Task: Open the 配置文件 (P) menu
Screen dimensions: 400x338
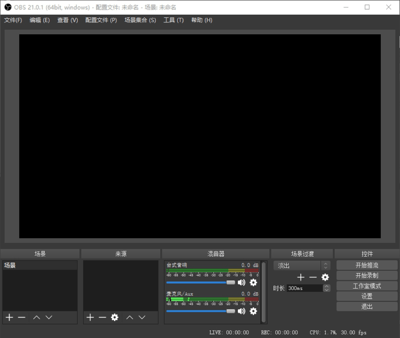Action: coord(101,20)
